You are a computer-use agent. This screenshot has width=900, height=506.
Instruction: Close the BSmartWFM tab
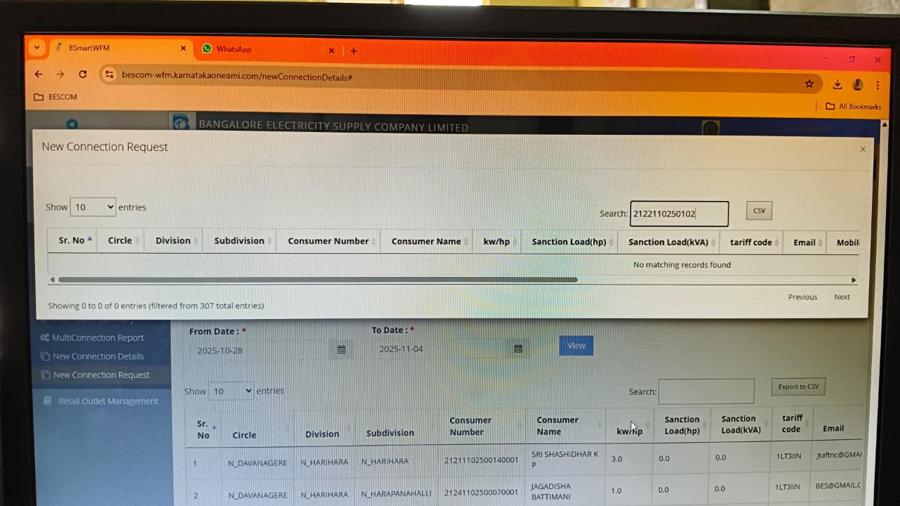point(183,48)
